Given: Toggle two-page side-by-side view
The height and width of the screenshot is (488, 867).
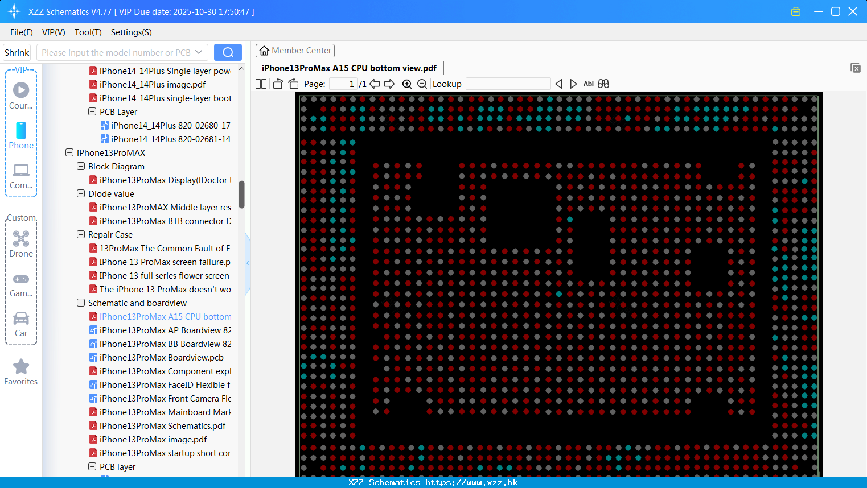Looking at the screenshot, I should pyautogui.click(x=261, y=84).
